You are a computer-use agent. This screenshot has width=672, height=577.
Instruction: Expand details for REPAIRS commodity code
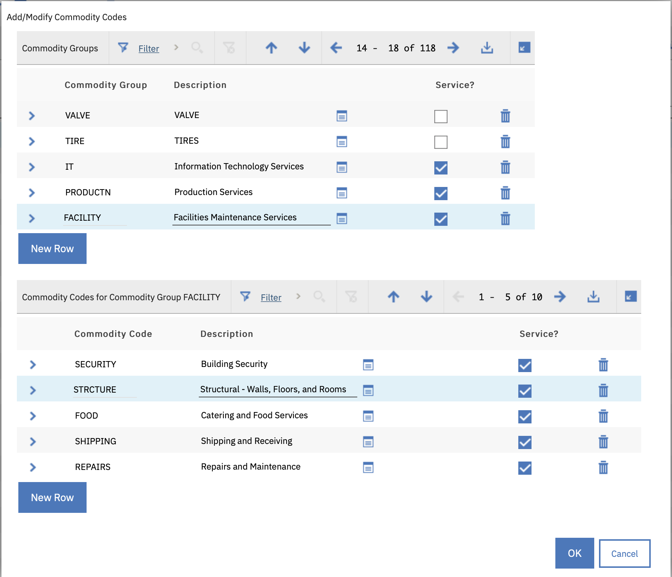(33, 467)
